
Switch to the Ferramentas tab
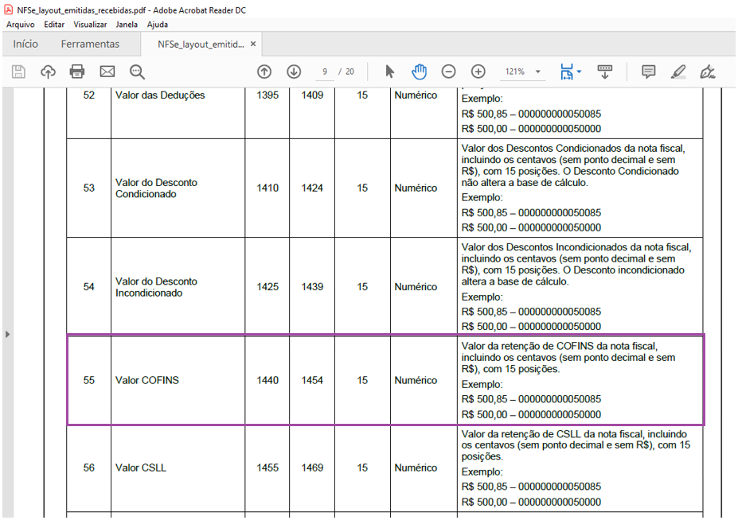click(x=90, y=45)
